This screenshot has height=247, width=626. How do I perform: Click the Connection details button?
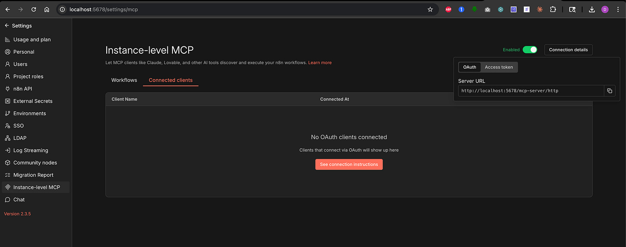(x=568, y=50)
